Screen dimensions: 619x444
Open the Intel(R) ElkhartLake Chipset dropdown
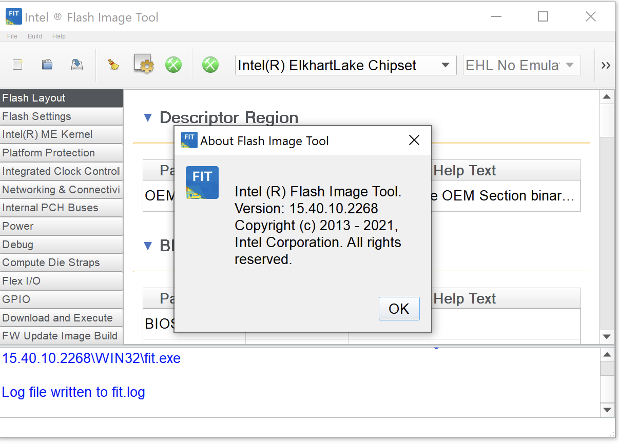(x=446, y=65)
